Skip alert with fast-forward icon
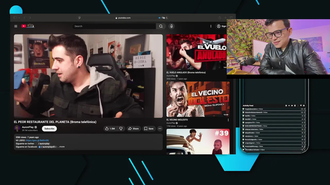The width and height of the screenshot is (330, 185). tap(292, 106)
